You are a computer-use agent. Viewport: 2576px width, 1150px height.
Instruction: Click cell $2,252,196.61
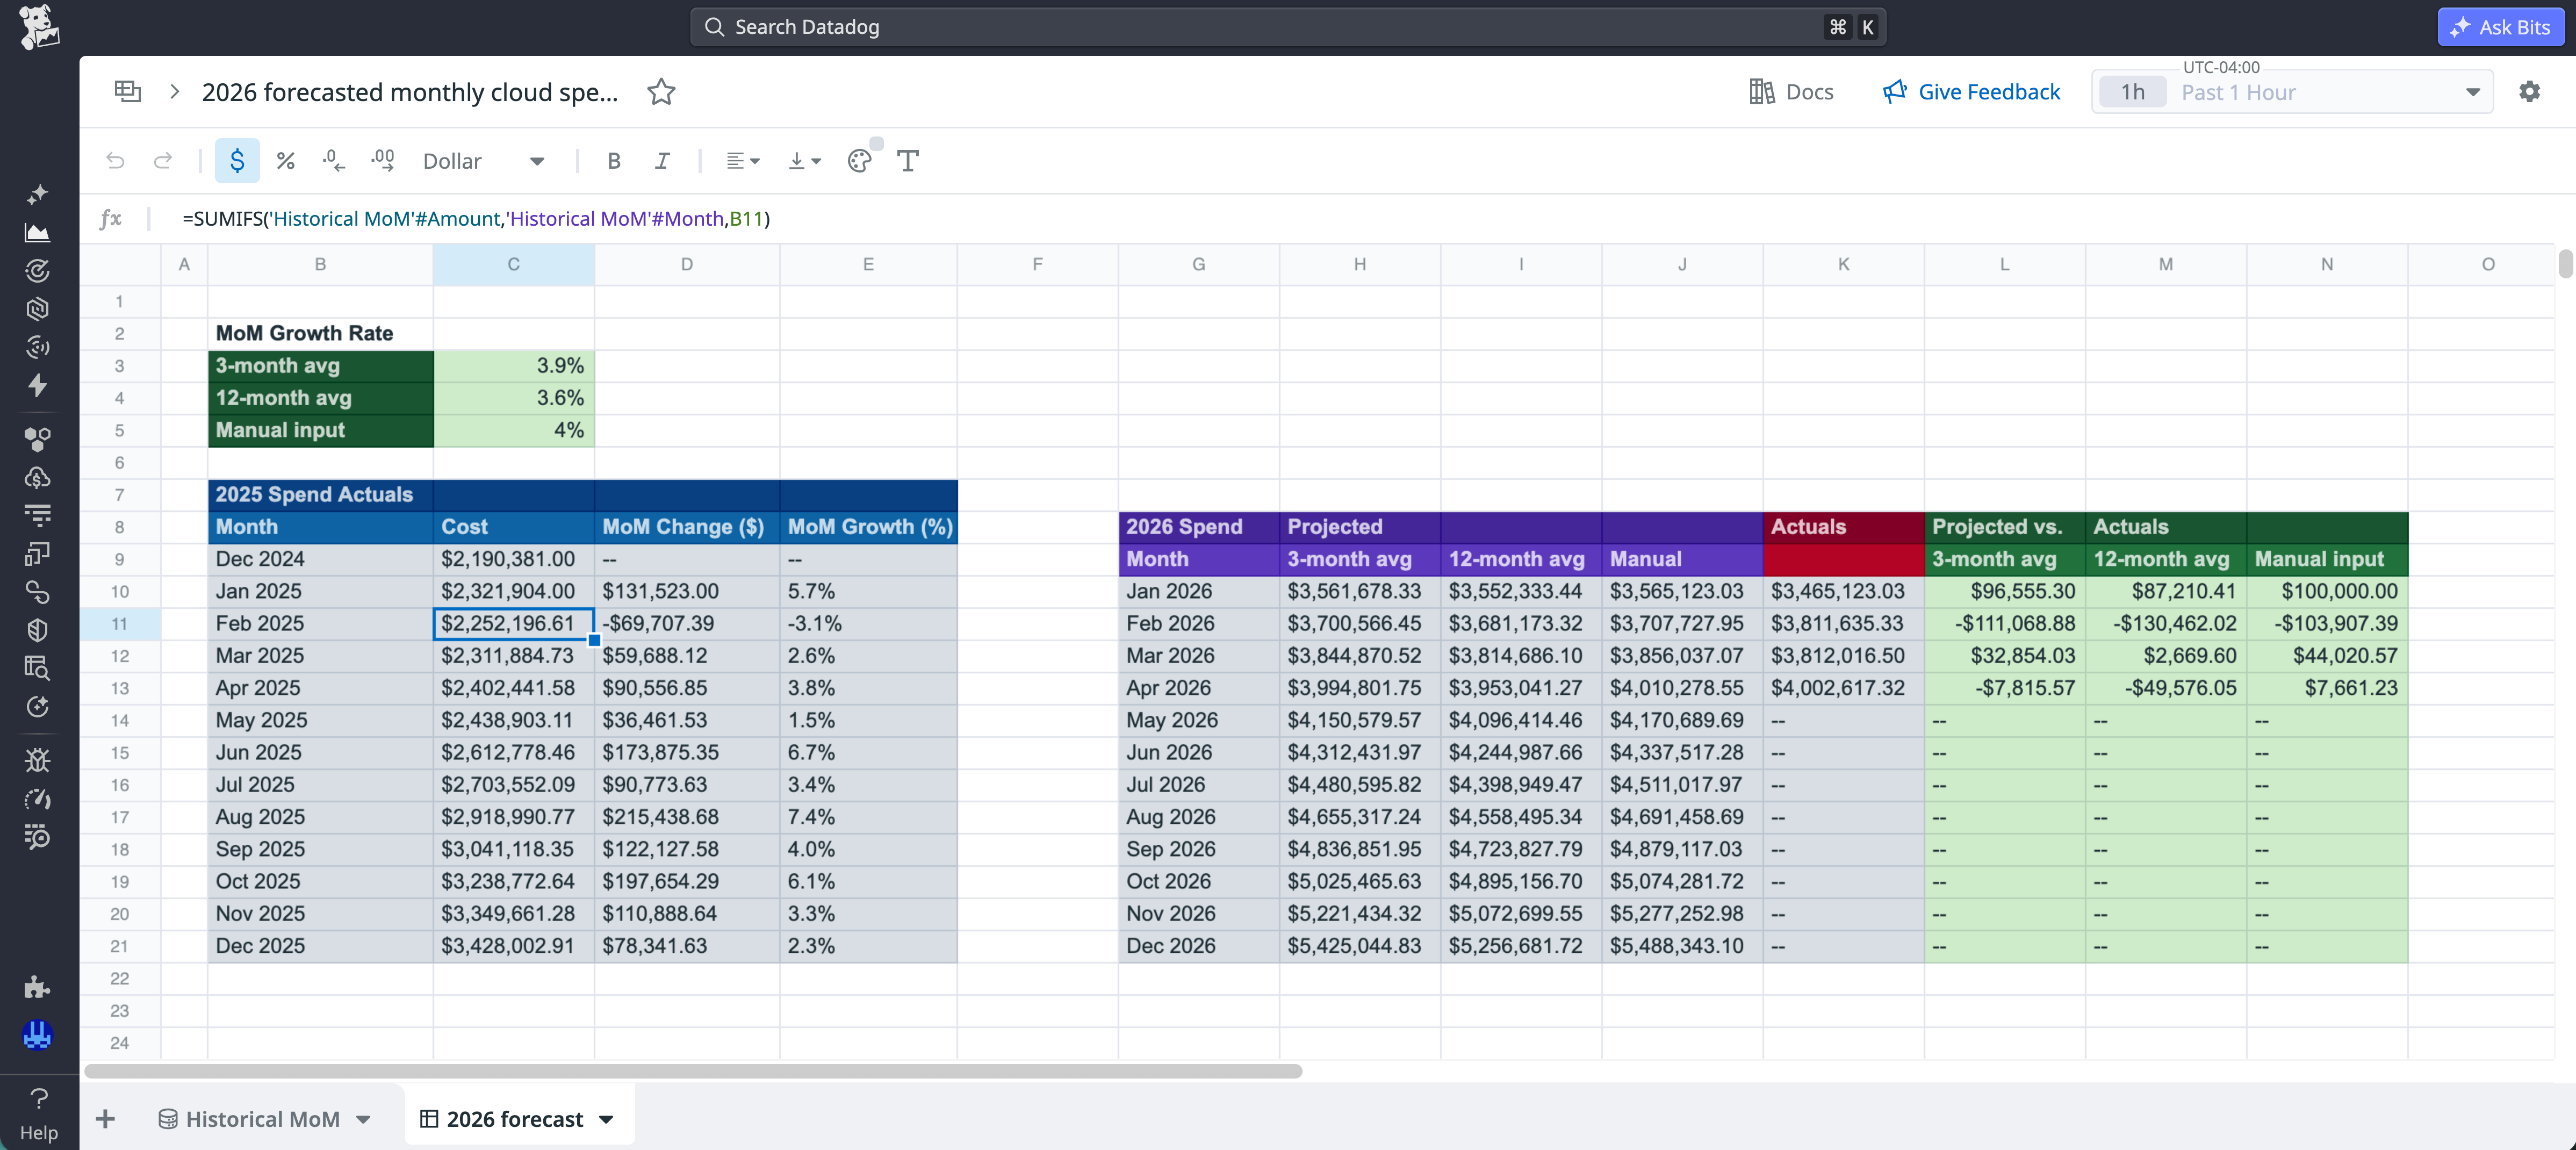pos(514,624)
